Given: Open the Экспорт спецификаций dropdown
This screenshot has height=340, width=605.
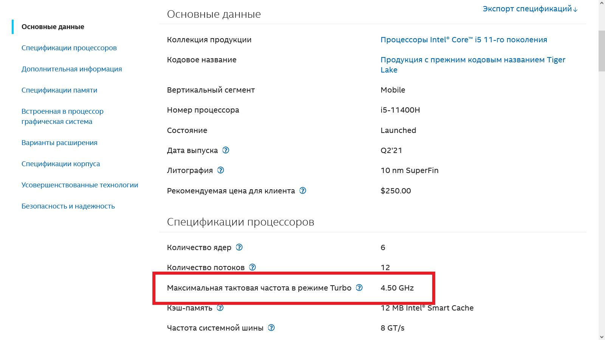Looking at the screenshot, I should pos(530,9).
